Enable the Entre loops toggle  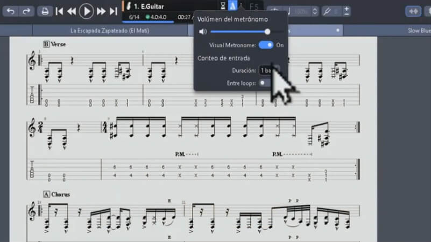coord(265,83)
